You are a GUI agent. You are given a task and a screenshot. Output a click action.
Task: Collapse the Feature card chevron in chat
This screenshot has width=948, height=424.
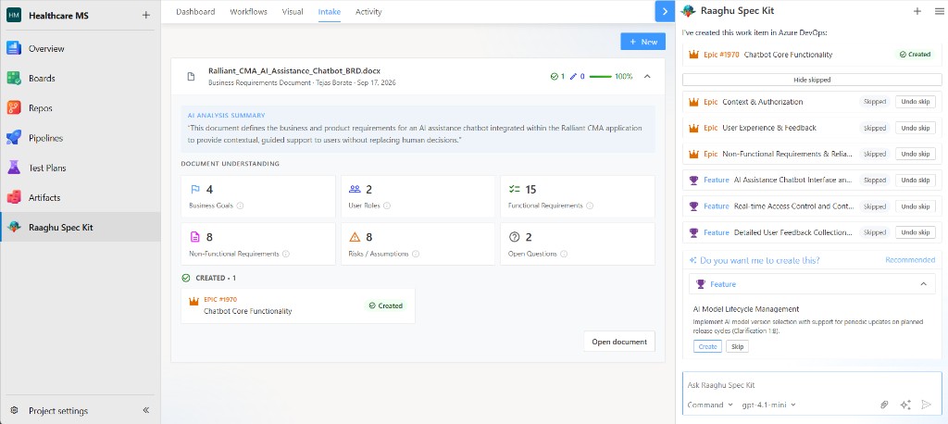pos(924,283)
